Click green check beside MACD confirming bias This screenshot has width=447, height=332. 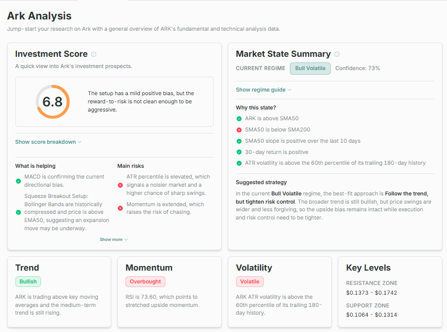[18, 181]
